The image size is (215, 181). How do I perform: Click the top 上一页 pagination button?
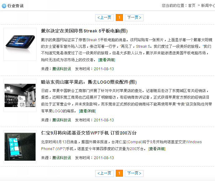[x=105, y=18]
